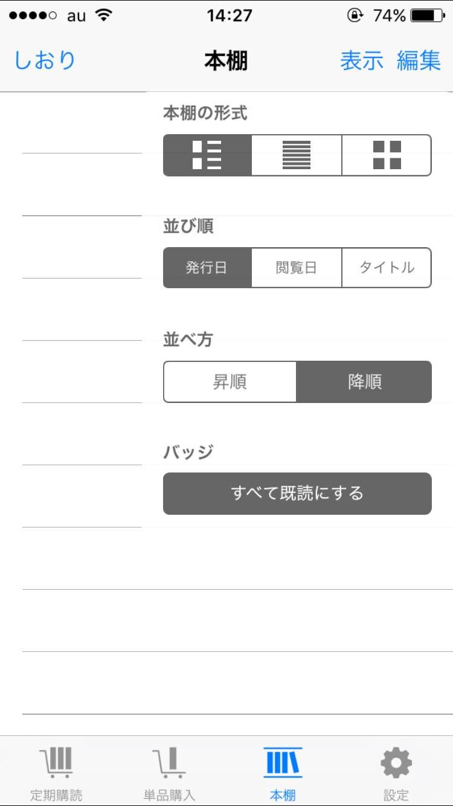
Task: Tap 編集 to edit the bookshelf
Action: pyautogui.click(x=419, y=61)
